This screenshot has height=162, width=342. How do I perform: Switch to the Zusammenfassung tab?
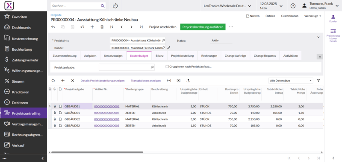point(65,56)
